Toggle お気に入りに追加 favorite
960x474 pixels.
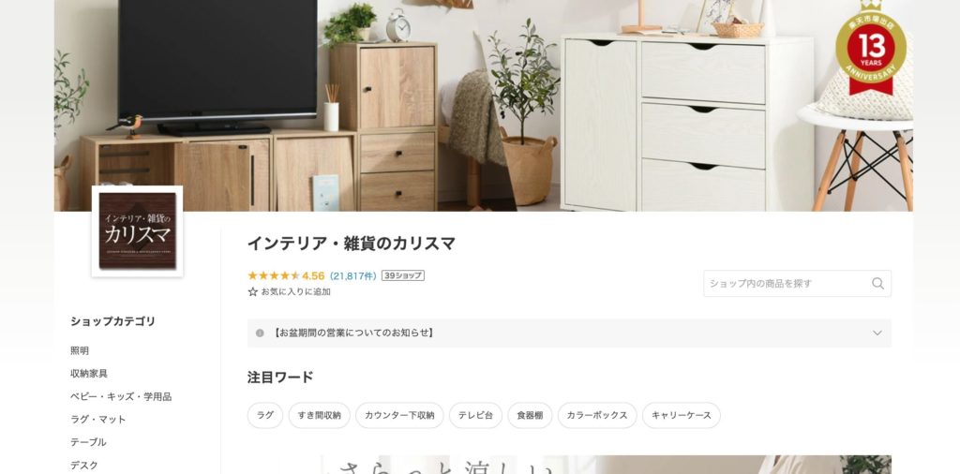289,291
